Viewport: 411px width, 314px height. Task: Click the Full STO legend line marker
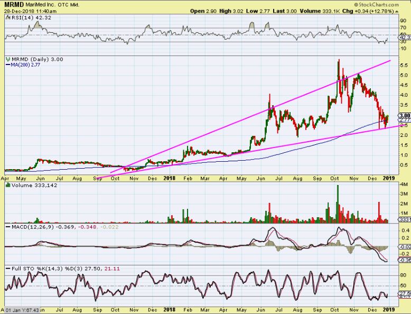click(8, 269)
